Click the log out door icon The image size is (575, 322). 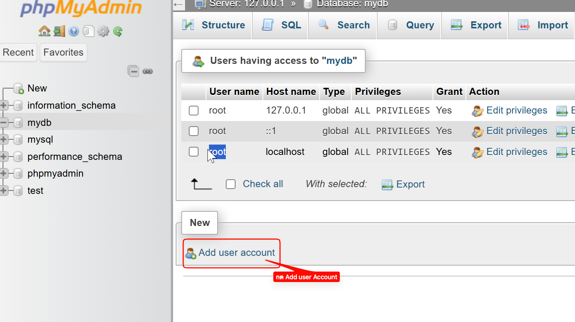[59, 31]
